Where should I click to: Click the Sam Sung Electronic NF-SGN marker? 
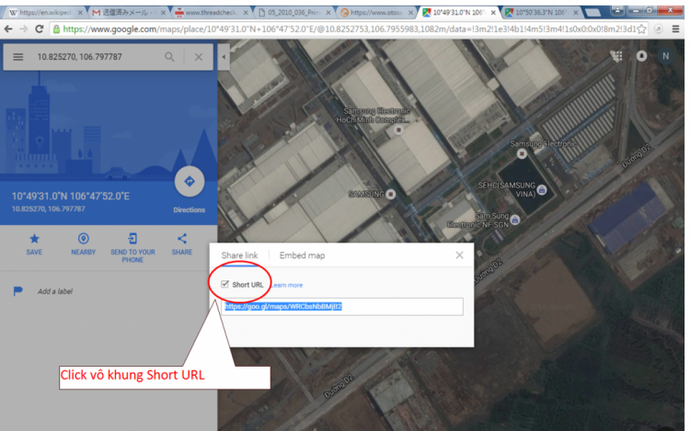click(515, 220)
